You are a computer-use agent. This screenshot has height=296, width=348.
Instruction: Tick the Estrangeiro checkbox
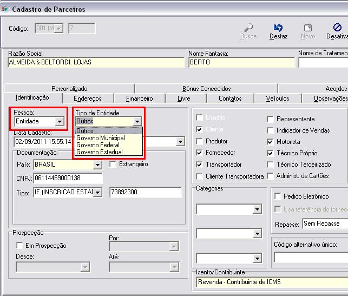[x=113, y=164]
